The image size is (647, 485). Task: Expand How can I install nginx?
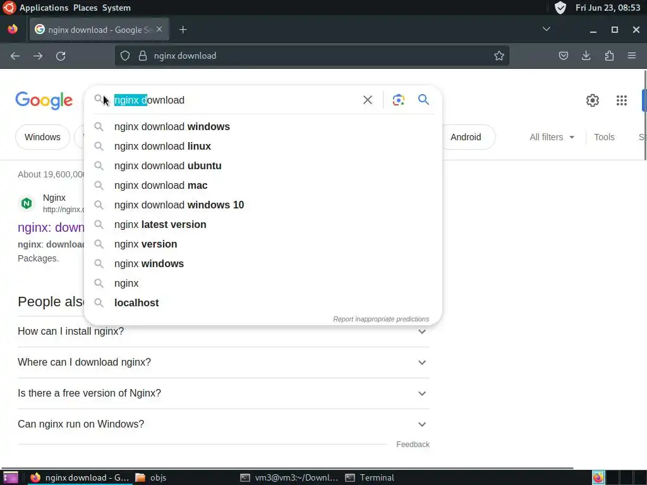coord(223,332)
